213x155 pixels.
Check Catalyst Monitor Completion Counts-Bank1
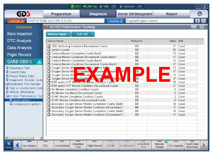tap(49, 54)
